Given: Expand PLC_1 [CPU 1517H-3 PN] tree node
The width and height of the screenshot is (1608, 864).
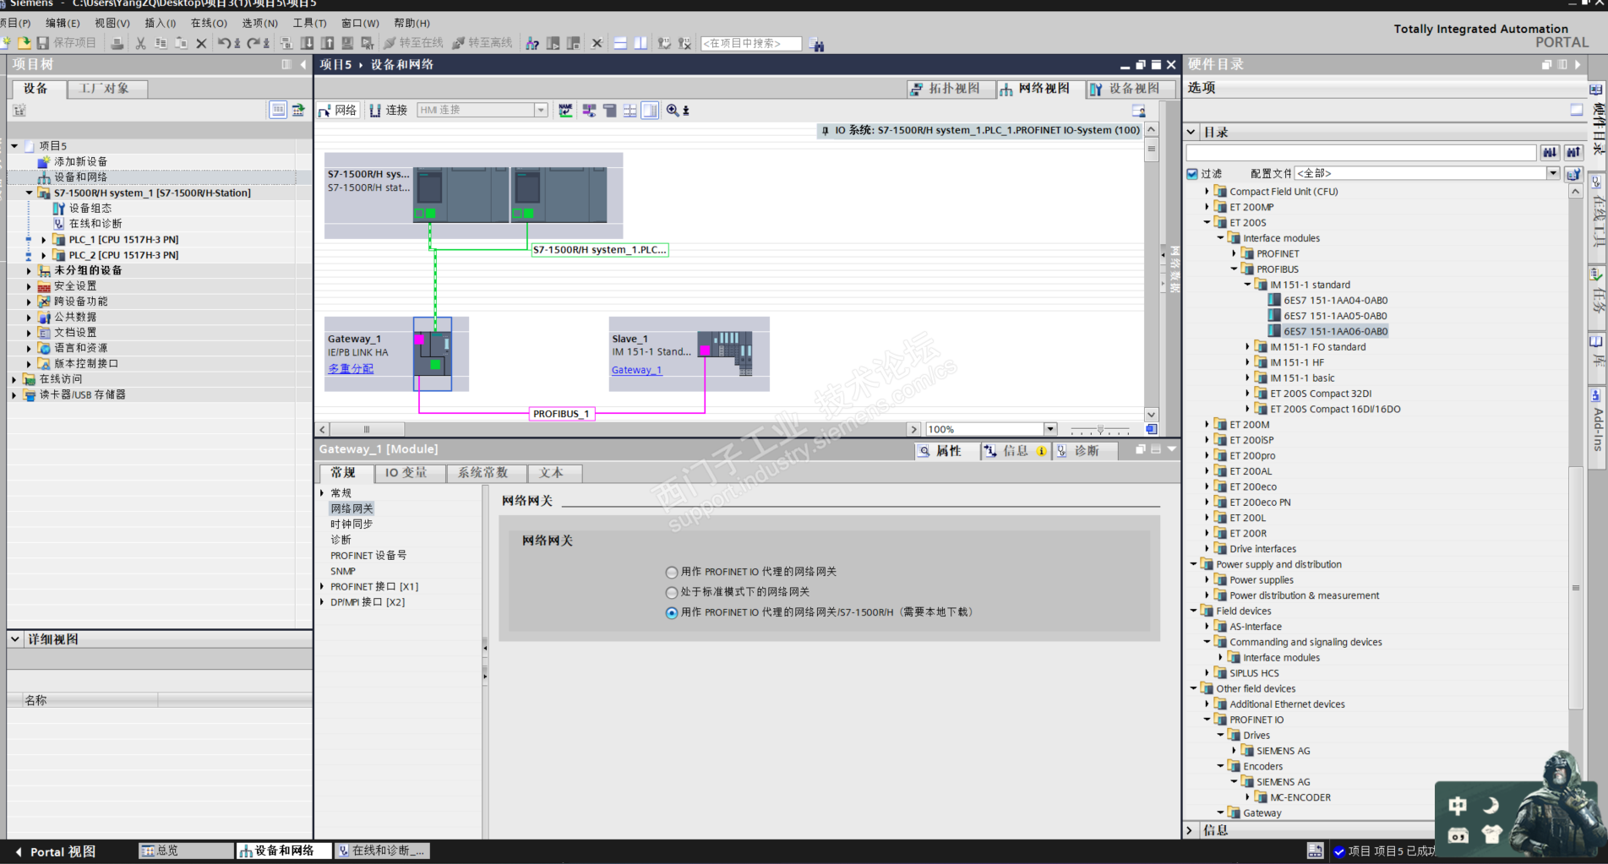Looking at the screenshot, I should click(44, 240).
